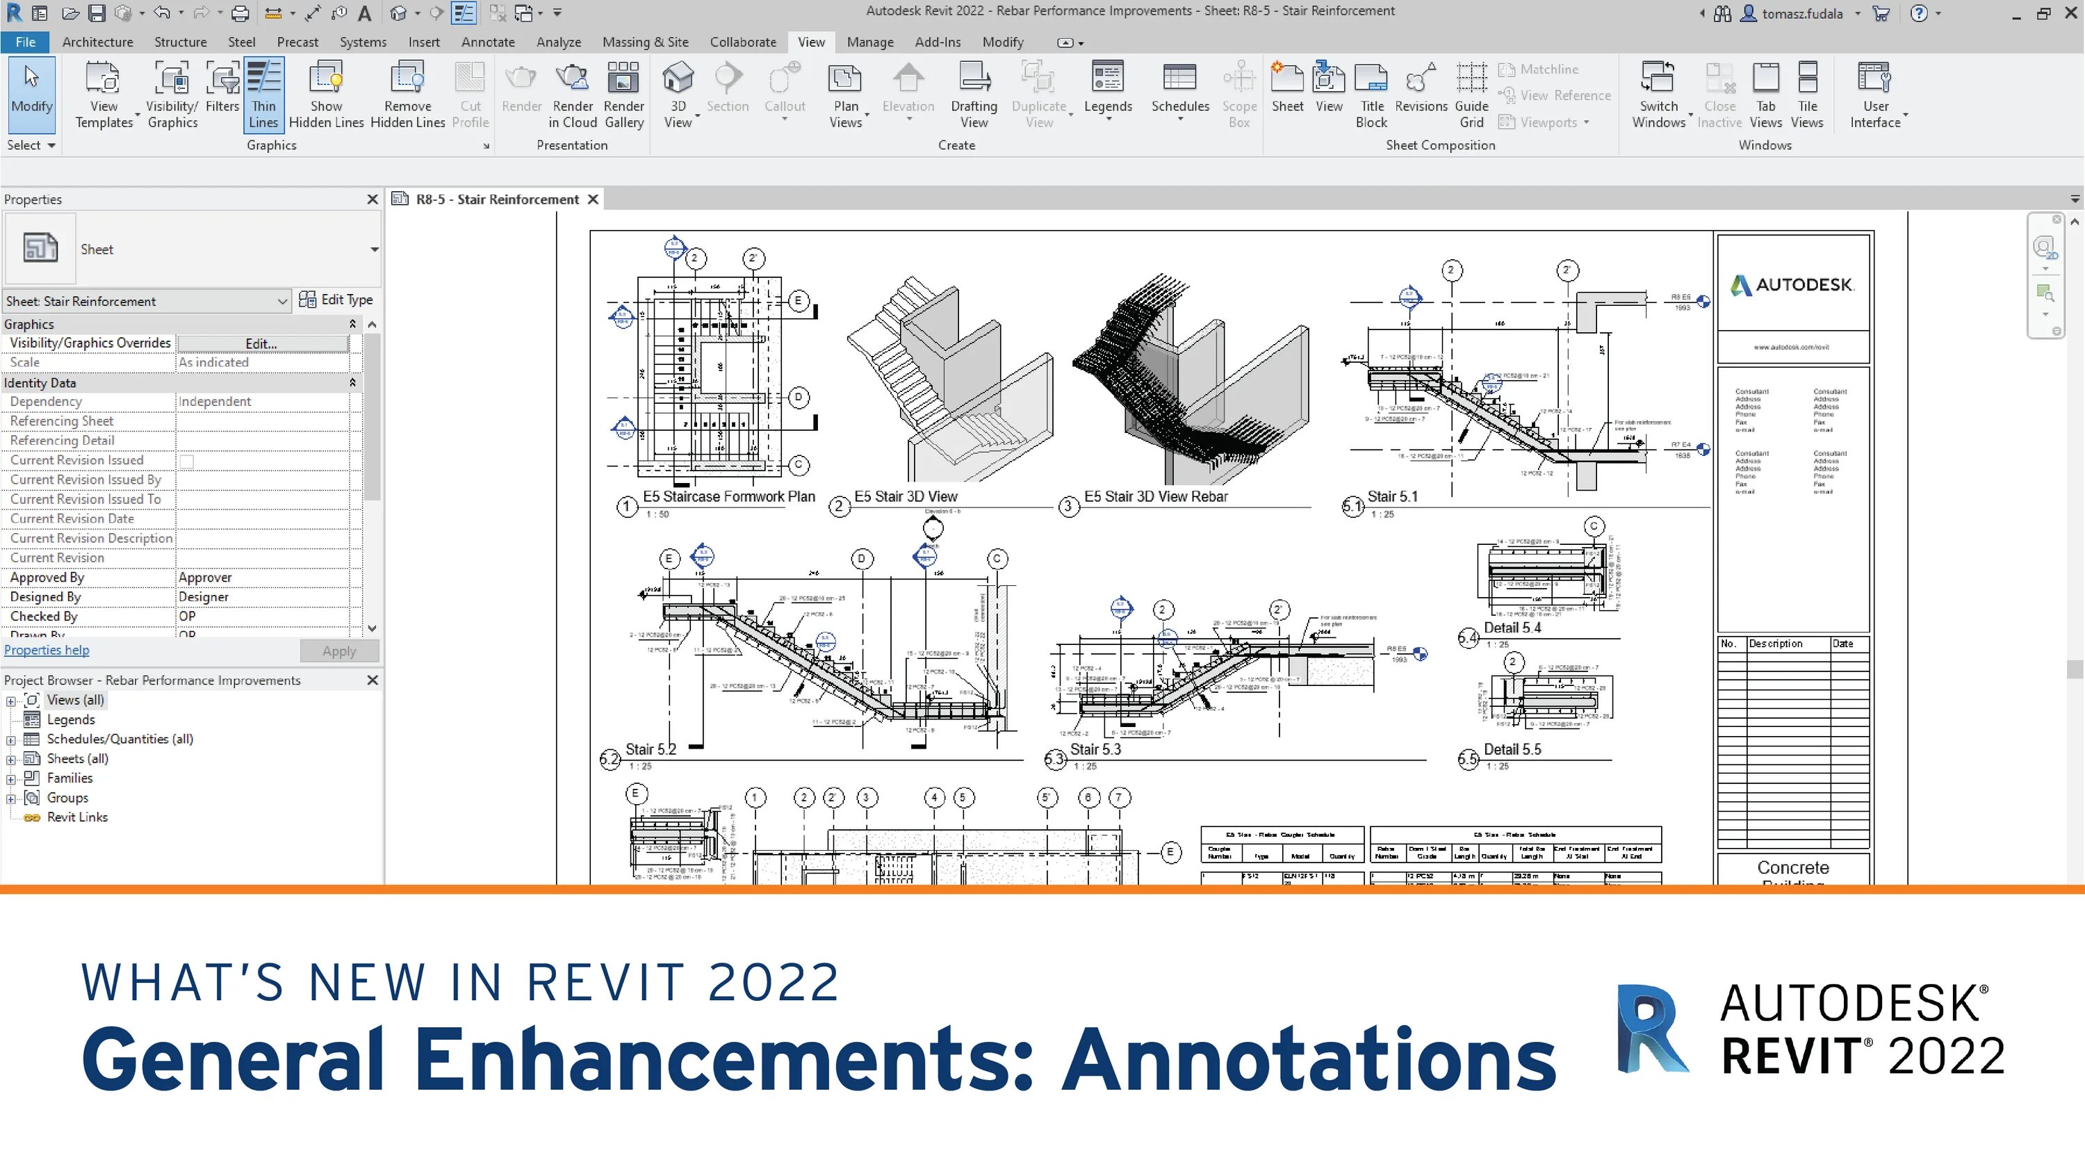The width and height of the screenshot is (2085, 1160).
Task: Click the Edit... Visibility/Graphics Overrides button
Action: tap(261, 343)
